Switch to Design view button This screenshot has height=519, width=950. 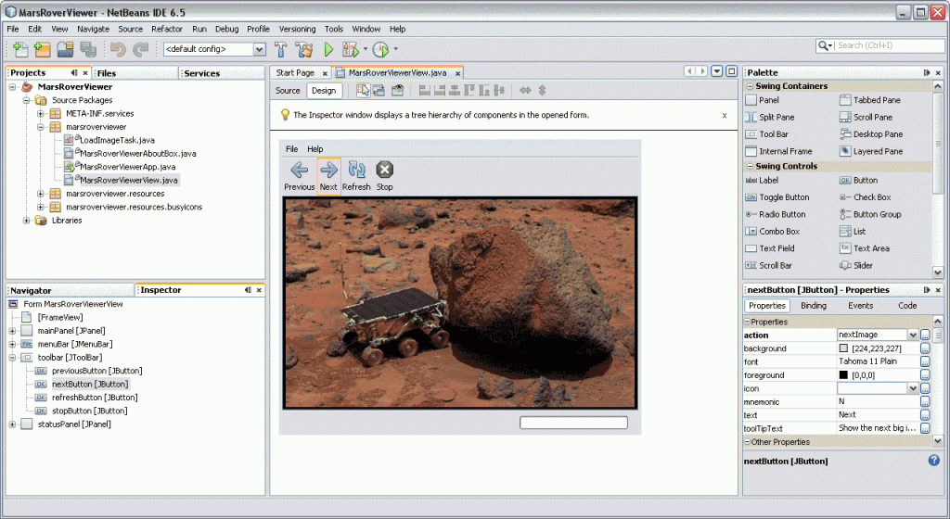click(324, 90)
